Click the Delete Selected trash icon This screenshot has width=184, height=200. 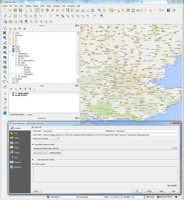pyautogui.click(x=35, y=16)
